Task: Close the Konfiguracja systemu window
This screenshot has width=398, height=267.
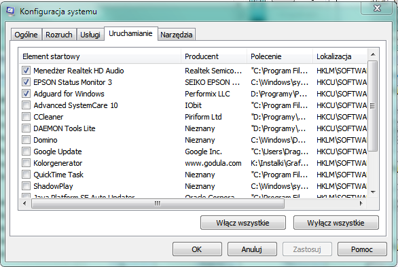Action: coord(377,8)
